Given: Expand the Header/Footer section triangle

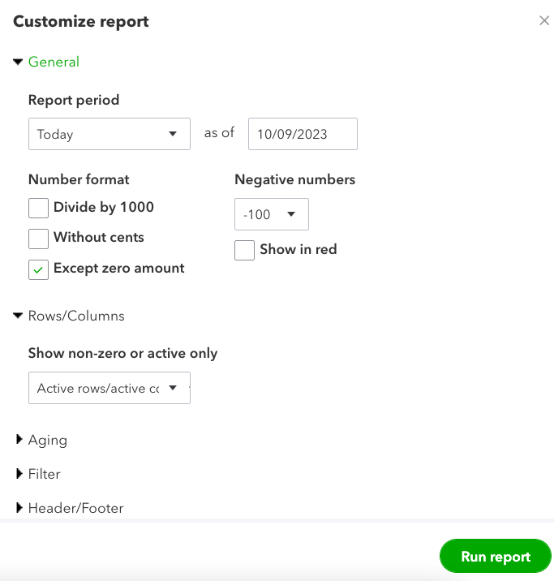Looking at the screenshot, I should [19, 509].
